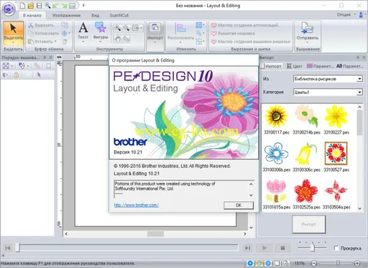Click the simulation speed slider

(x=312, y=247)
